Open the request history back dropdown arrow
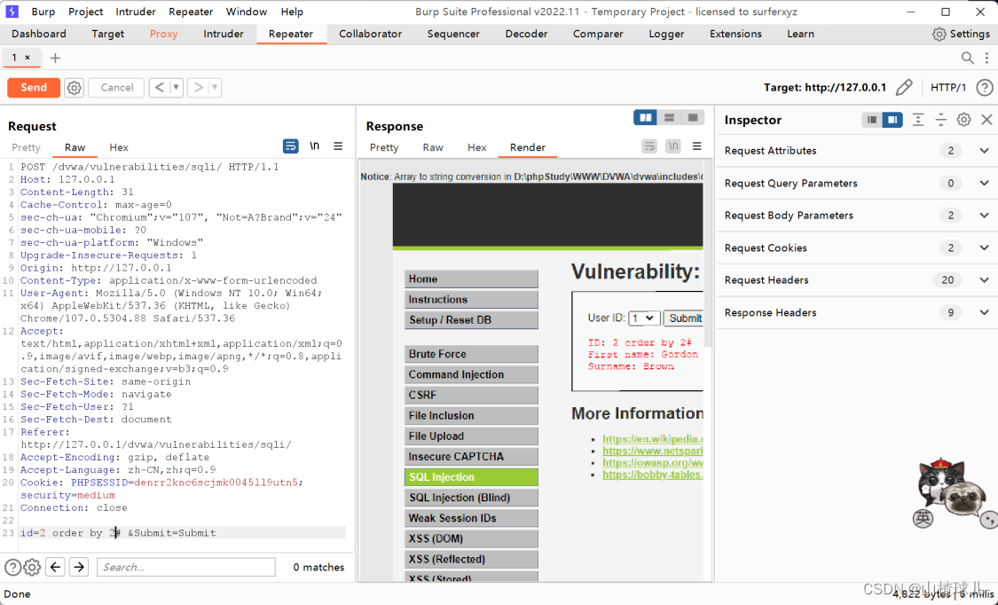 click(177, 88)
